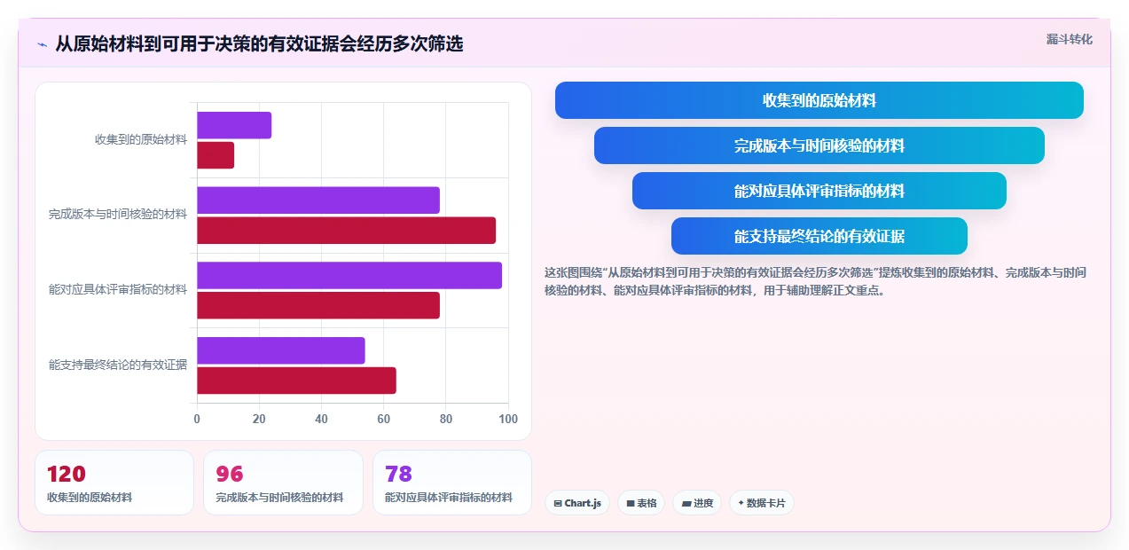Click chart axis label 收集到的原始材料
1129x550 pixels.
coord(141,139)
